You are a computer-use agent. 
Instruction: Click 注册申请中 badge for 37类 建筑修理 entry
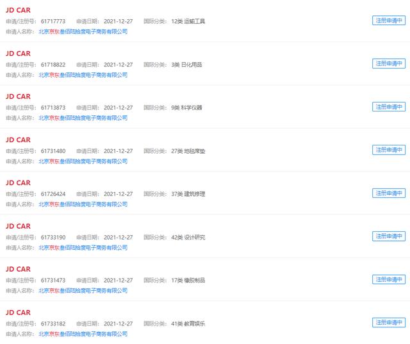tap(389, 193)
